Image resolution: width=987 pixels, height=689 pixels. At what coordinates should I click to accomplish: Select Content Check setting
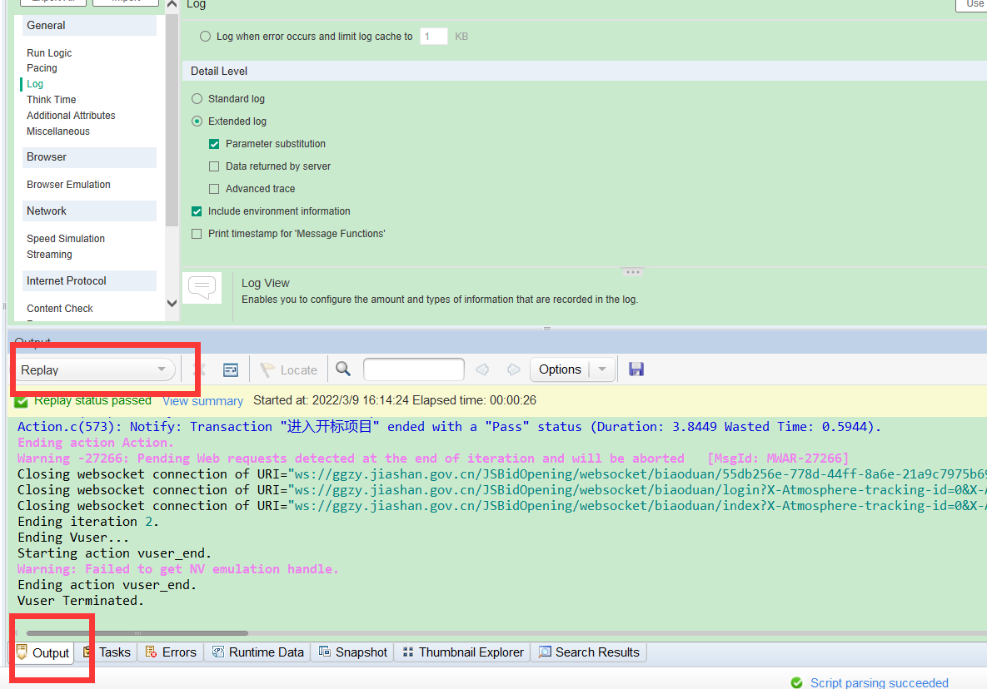click(x=60, y=308)
